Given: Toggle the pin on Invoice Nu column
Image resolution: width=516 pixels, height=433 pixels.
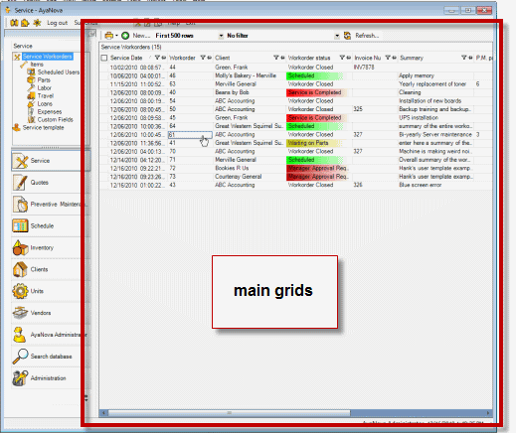Looking at the screenshot, I should click(x=394, y=58).
